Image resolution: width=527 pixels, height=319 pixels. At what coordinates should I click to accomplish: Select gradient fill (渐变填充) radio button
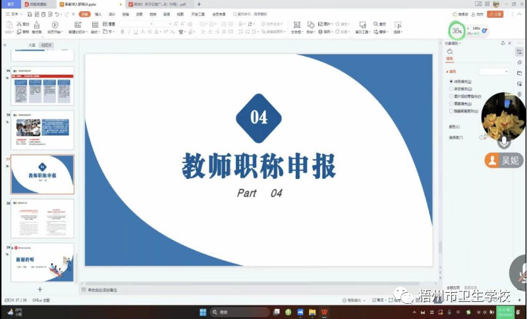[x=451, y=88]
